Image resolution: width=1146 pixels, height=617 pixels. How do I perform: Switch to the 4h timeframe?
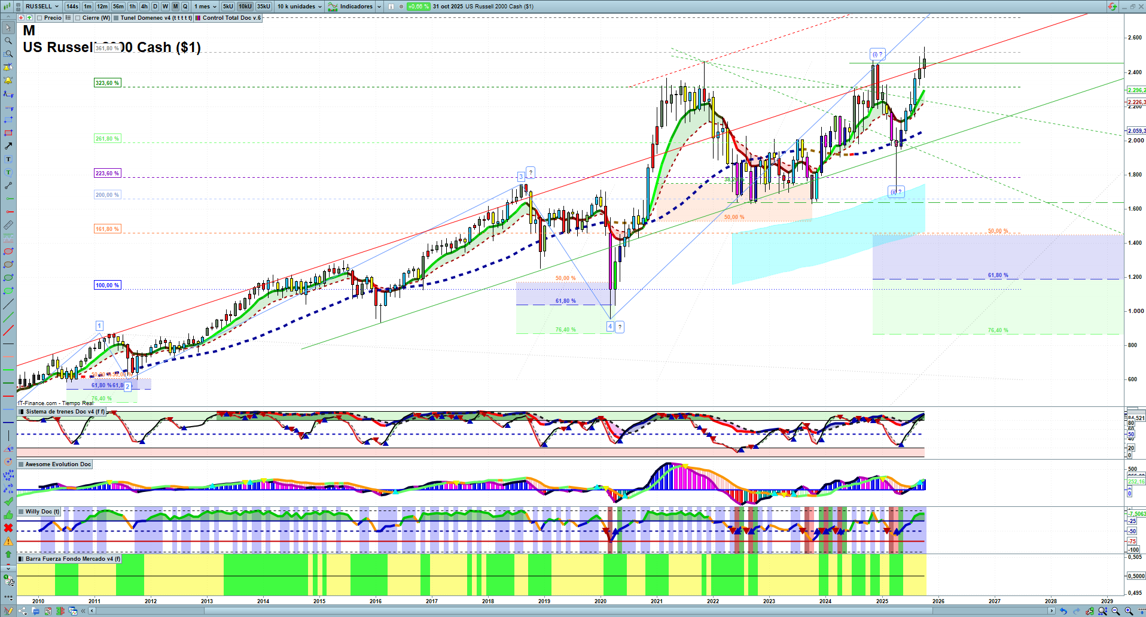[x=144, y=7]
